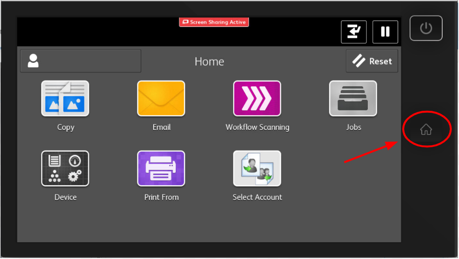The width and height of the screenshot is (459, 259).
Task: Open the Select Account icon
Action: coord(257,168)
